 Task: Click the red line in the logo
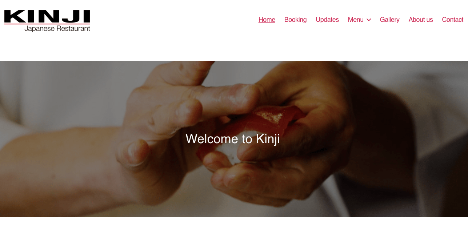tap(47, 24)
